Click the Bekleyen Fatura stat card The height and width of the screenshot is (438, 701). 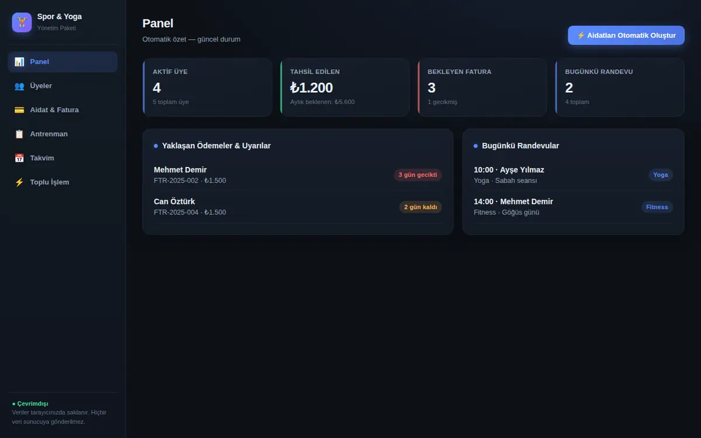coord(483,87)
